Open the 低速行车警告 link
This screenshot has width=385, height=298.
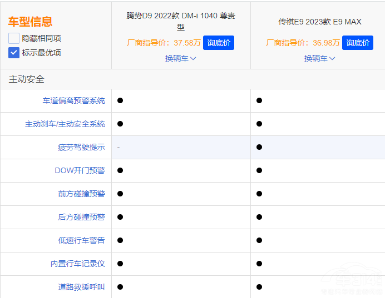(81, 240)
